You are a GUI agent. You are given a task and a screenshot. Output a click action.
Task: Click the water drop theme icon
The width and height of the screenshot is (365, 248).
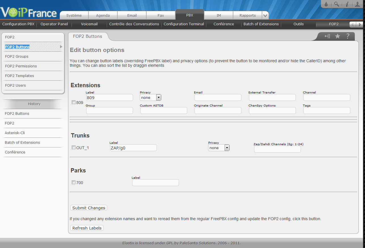pyautogui.click(x=326, y=4)
